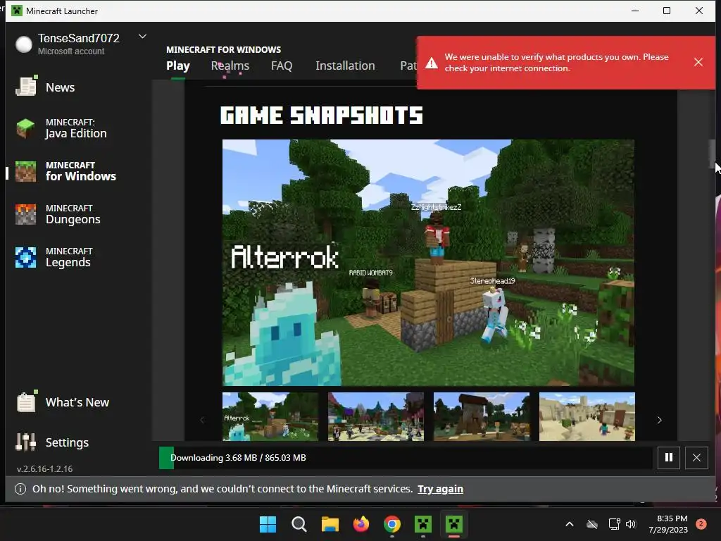
Task: Launch Chrome from taskbar
Action: click(x=392, y=524)
